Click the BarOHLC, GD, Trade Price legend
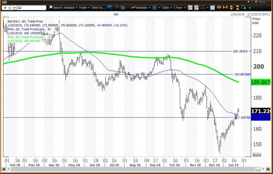The width and height of the screenshot is (273, 174). tap(25, 21)
